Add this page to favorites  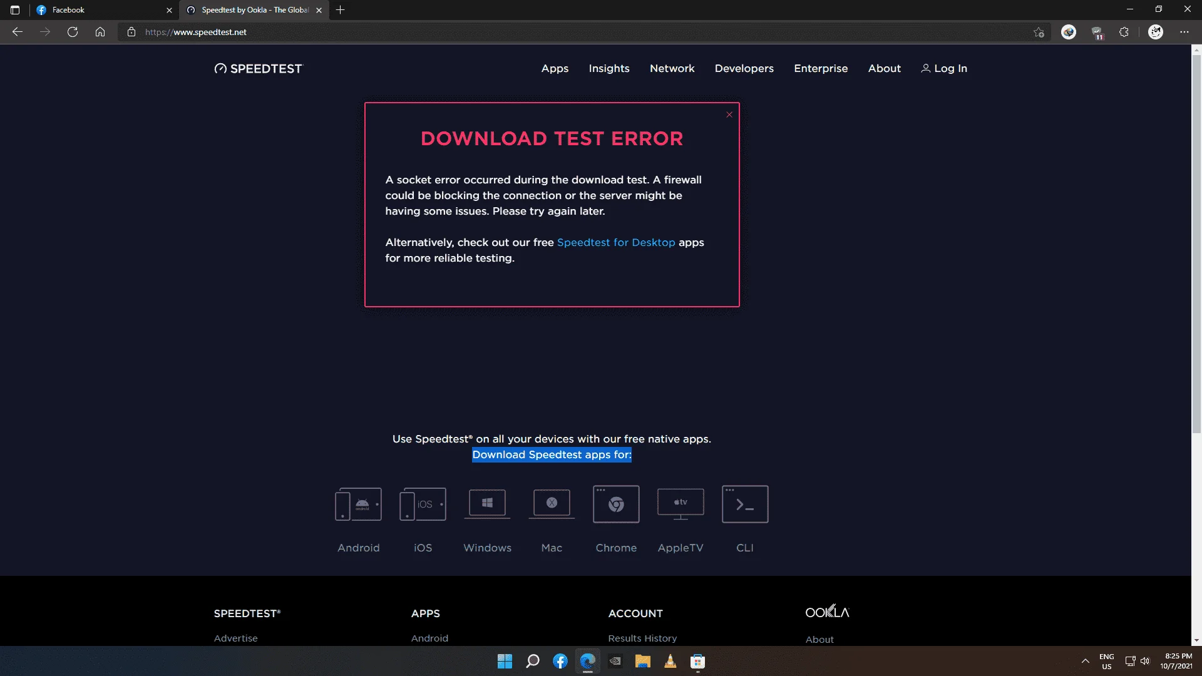pyautogui.click(x=1039, y=32)
